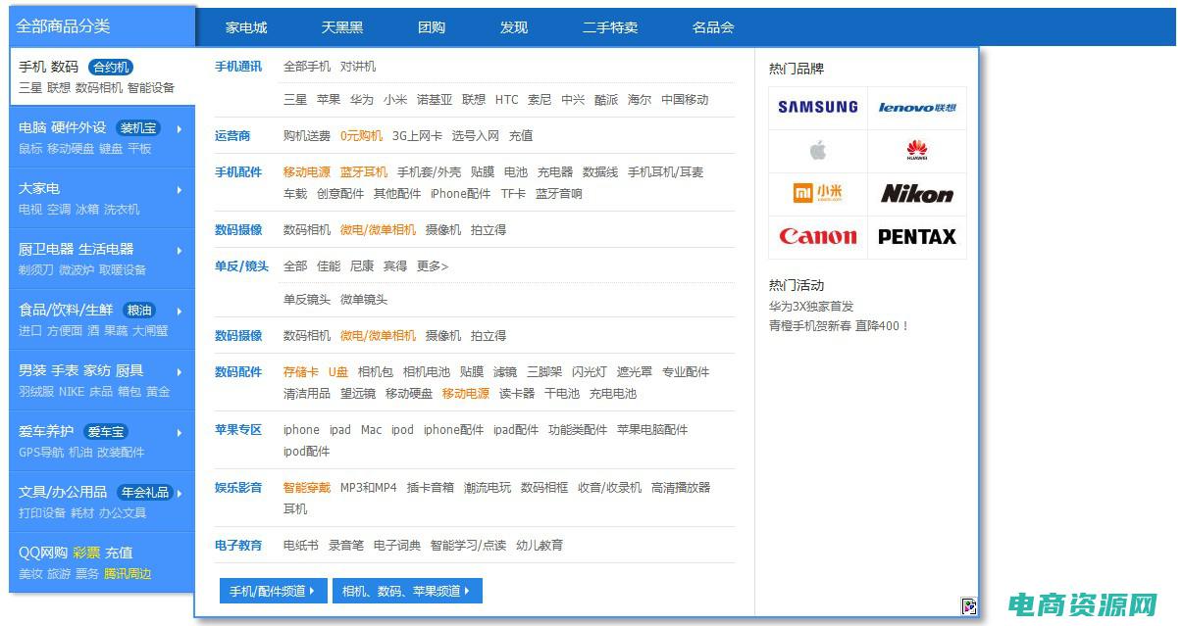Expand the 厨卫电器 生活电器 category arrow
1183x626 pixels.
(x=180, y=250)
